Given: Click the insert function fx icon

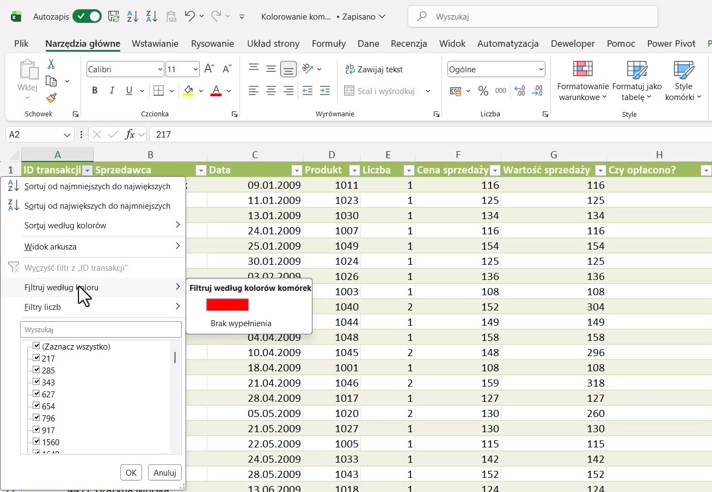Looking at the screenshot, I should [130, 134].
